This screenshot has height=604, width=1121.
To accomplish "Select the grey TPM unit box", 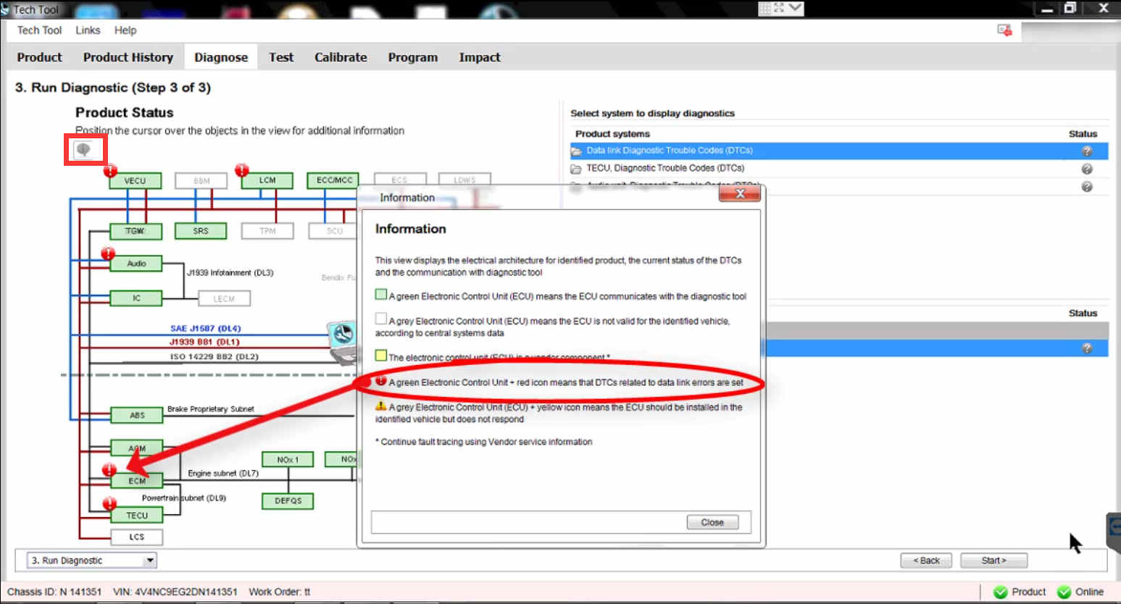I will click(267, 231).
